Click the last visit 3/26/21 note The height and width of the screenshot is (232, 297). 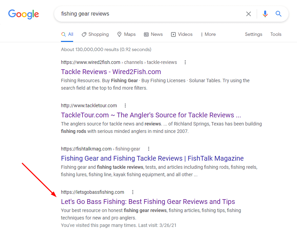pyautogui.click(x=119, y=225)
